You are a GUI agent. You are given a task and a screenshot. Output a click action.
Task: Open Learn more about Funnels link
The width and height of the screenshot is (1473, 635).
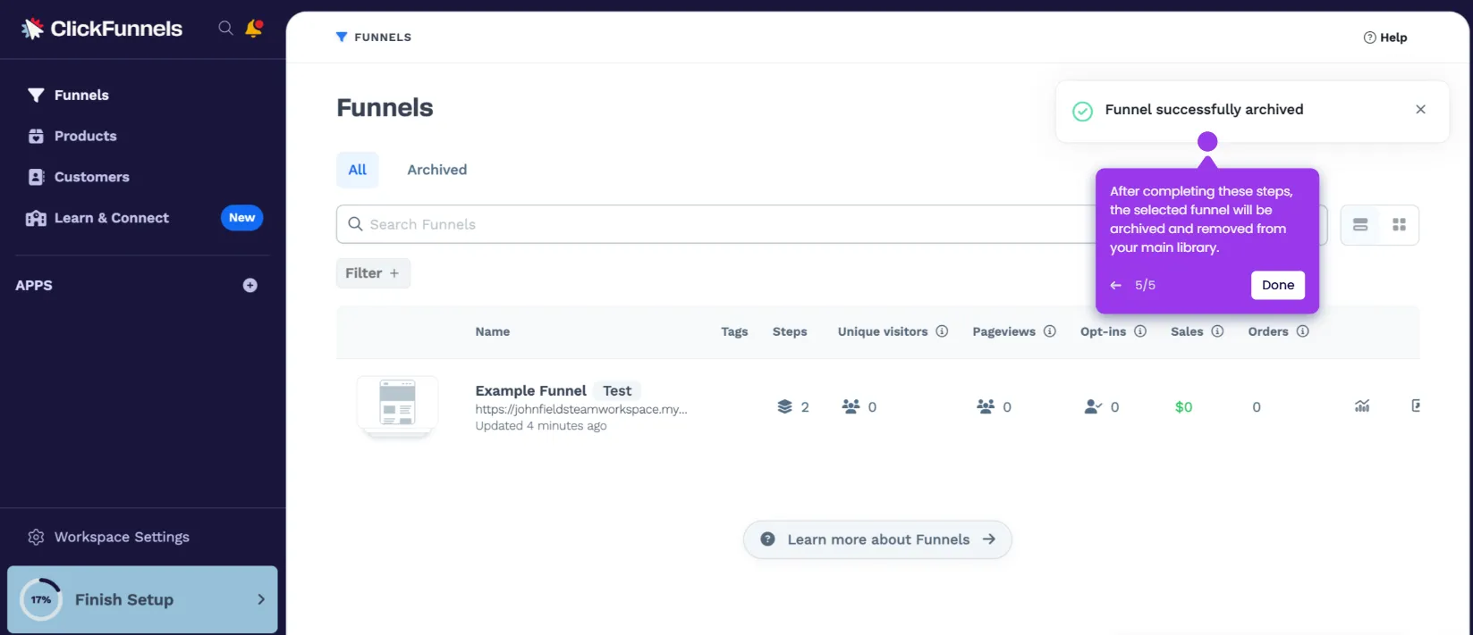click(877, 539)
